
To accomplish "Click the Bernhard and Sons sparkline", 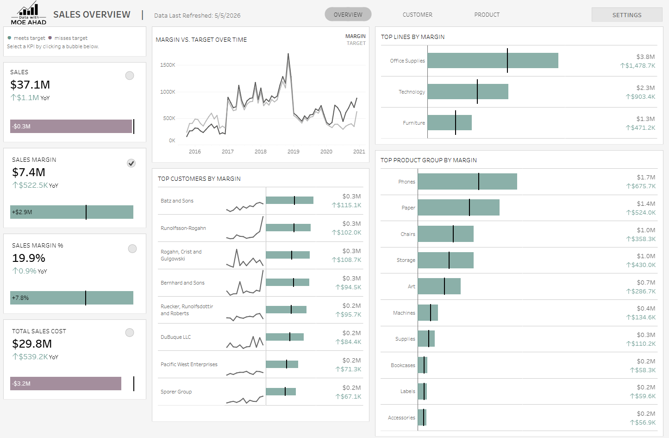I will click(245, 283).
